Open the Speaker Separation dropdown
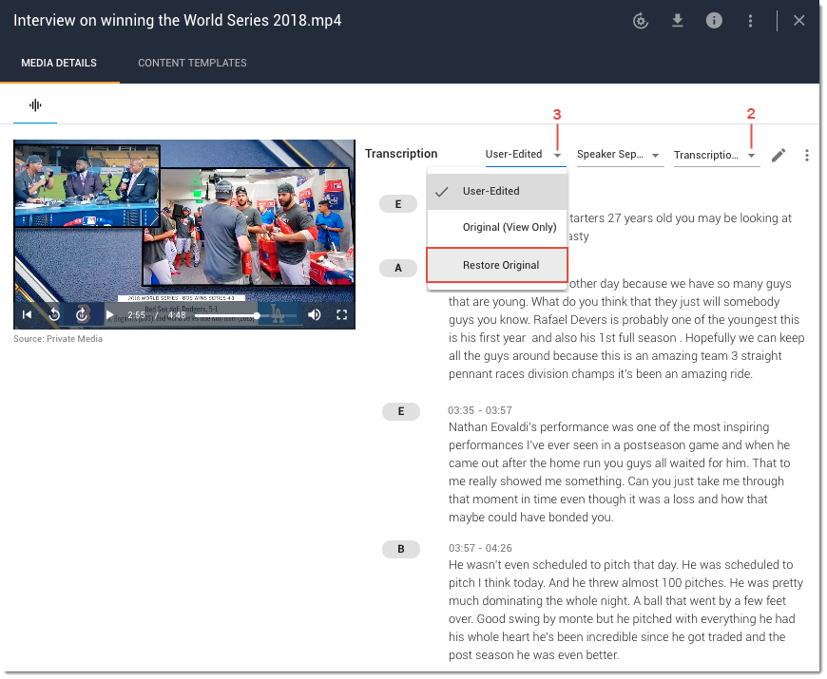This screenshot has width=827, height=679. point(619,155)
